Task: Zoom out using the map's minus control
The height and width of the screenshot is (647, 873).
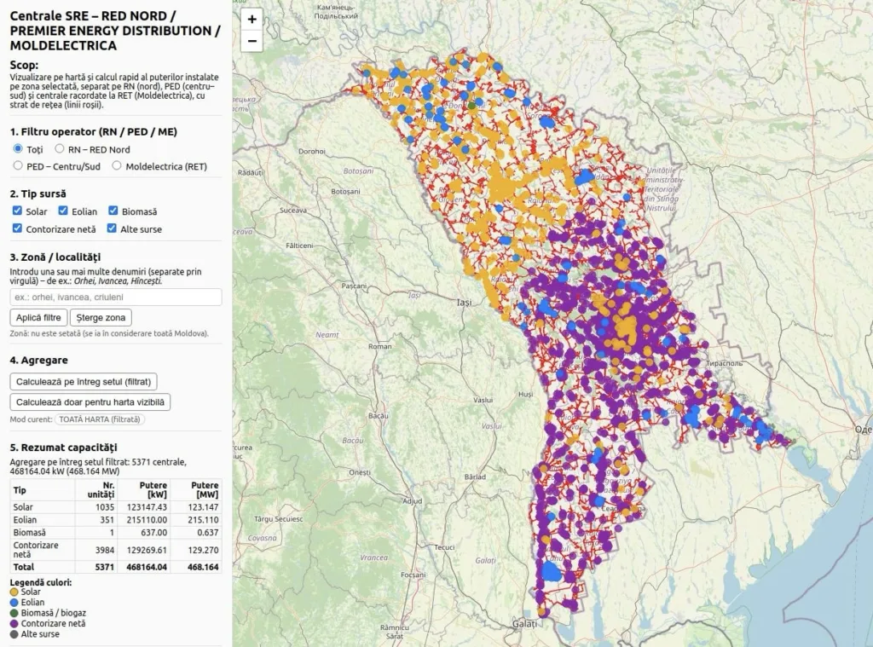Action: click(x=251, y=40)
